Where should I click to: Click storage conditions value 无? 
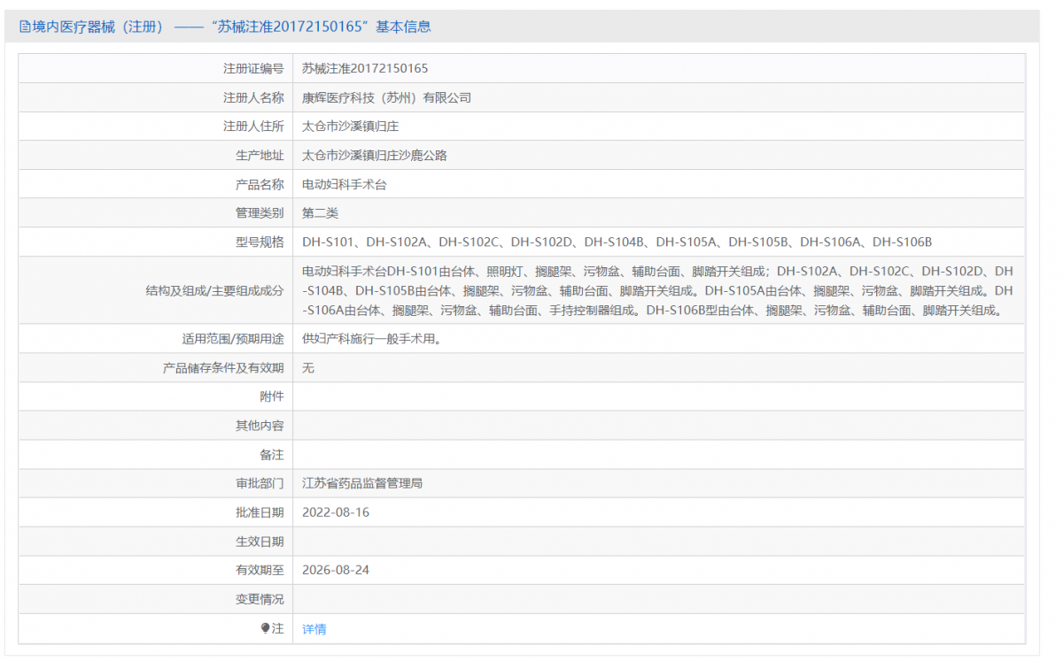pos(308,368)
